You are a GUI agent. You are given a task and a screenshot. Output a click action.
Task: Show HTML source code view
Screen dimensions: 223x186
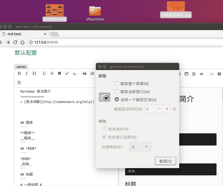[212, 74]
